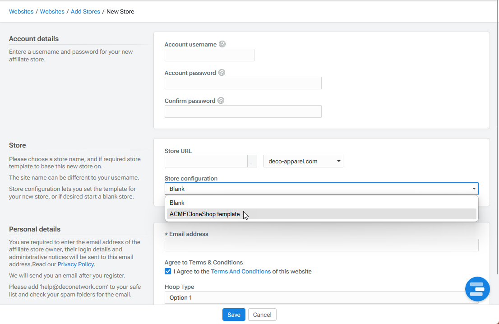
Task: Focus the Confirm password field
Action: 243,111
